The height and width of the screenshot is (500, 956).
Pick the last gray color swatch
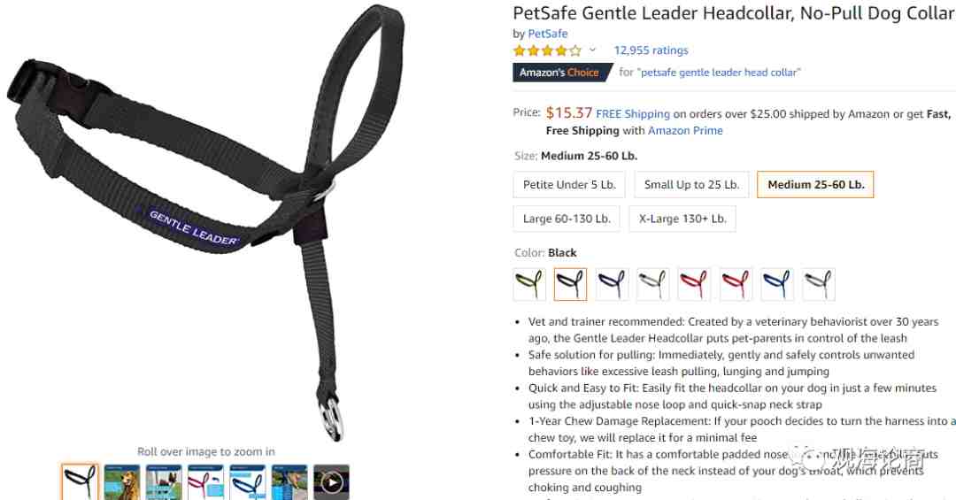tap(819, 284)
